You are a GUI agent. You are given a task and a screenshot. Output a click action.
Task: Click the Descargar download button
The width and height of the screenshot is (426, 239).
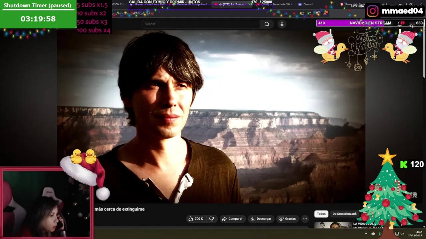pos(261,219)
